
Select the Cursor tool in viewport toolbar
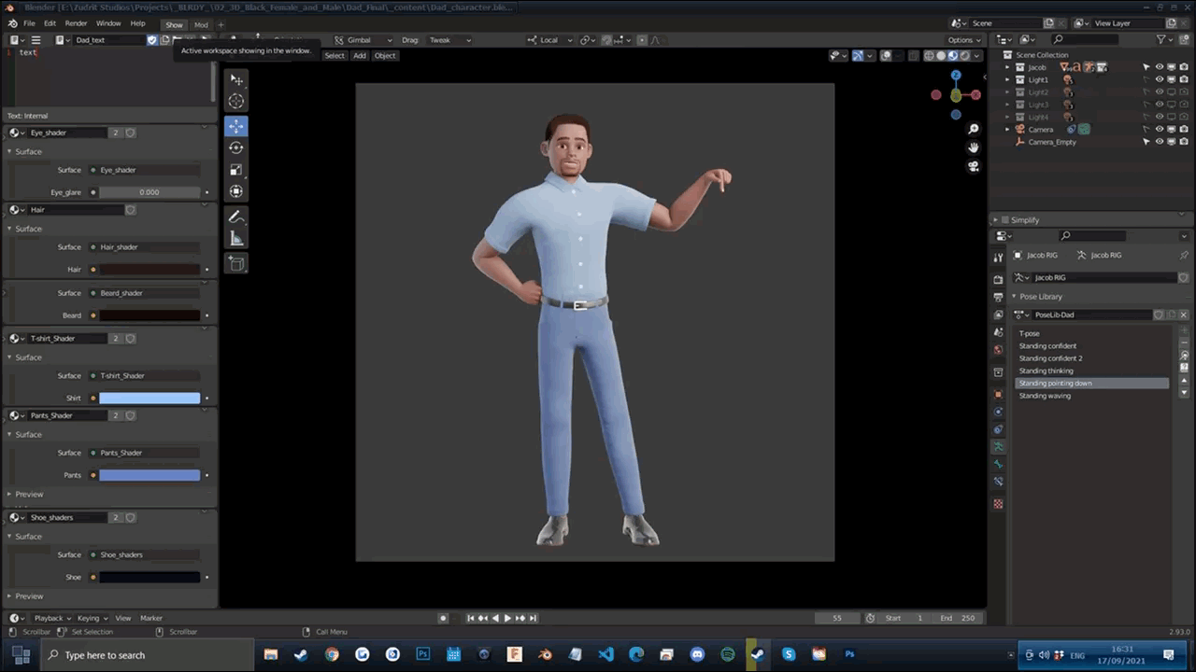coord(236,101)
